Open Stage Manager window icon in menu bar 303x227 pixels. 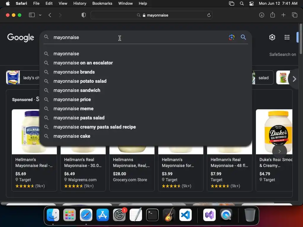coord(231,4)
